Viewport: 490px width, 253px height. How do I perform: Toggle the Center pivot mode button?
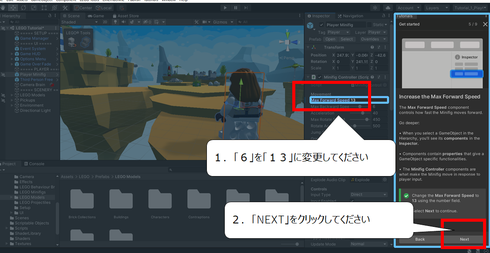click(x=83, y=8)
